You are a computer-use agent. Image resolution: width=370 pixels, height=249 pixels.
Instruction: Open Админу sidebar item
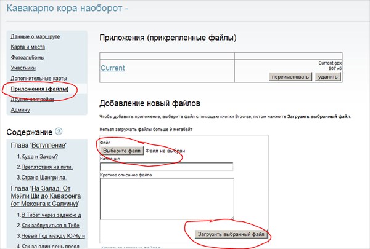tap(20, 109)
